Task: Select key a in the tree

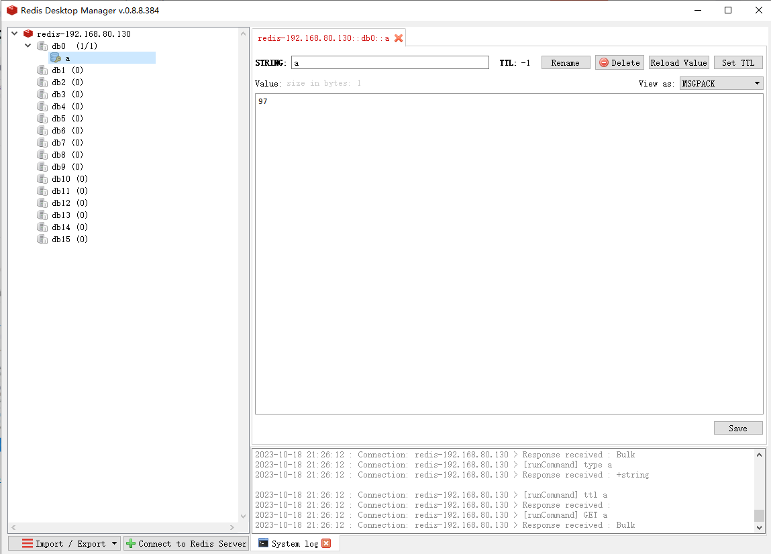Action: [102, 58]
